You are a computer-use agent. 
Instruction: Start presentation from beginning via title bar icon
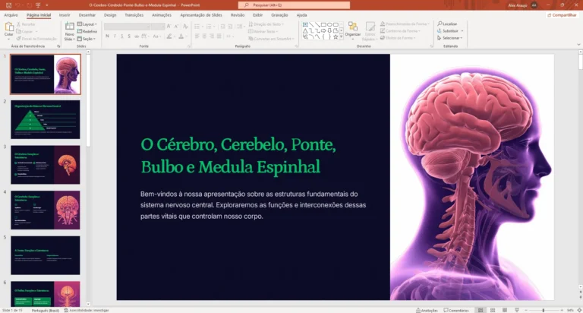pos(38,5)
